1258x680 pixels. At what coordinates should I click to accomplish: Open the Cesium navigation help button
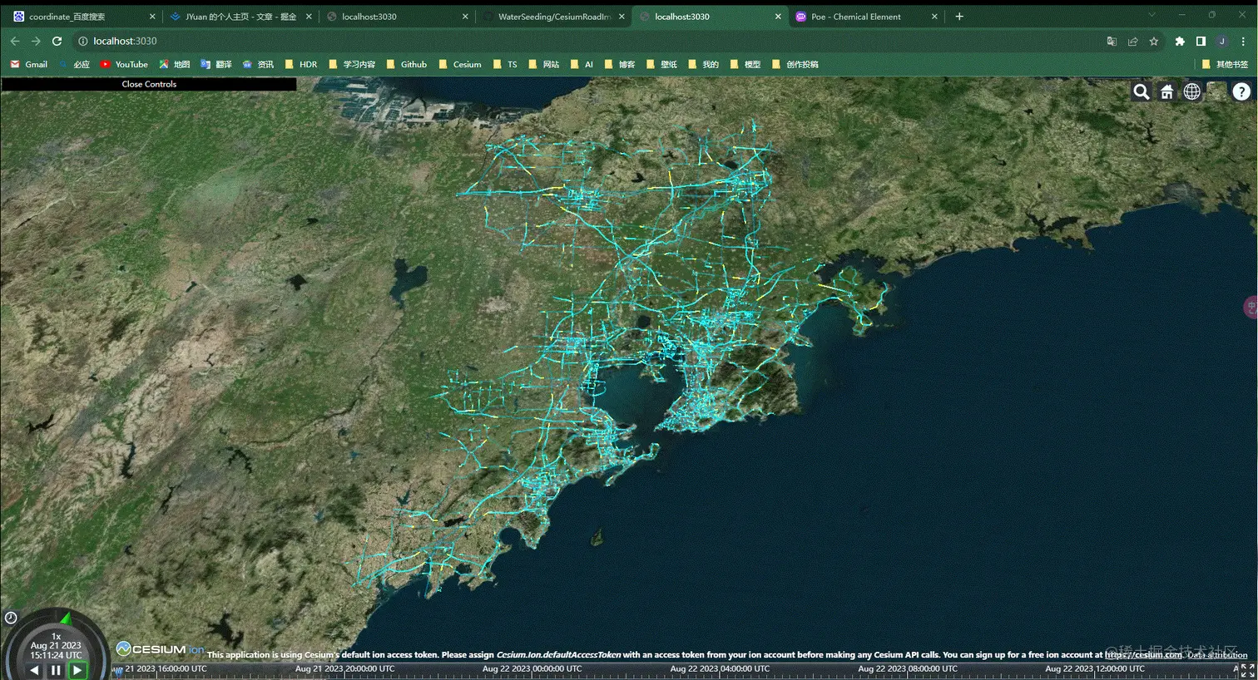[x=1241, y=92]
